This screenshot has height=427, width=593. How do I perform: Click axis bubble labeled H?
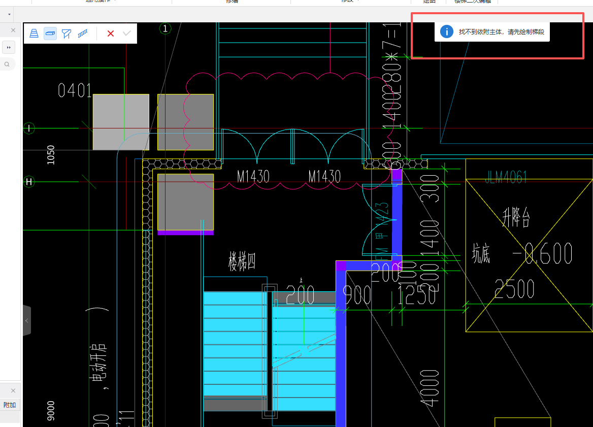pos(29,182)
